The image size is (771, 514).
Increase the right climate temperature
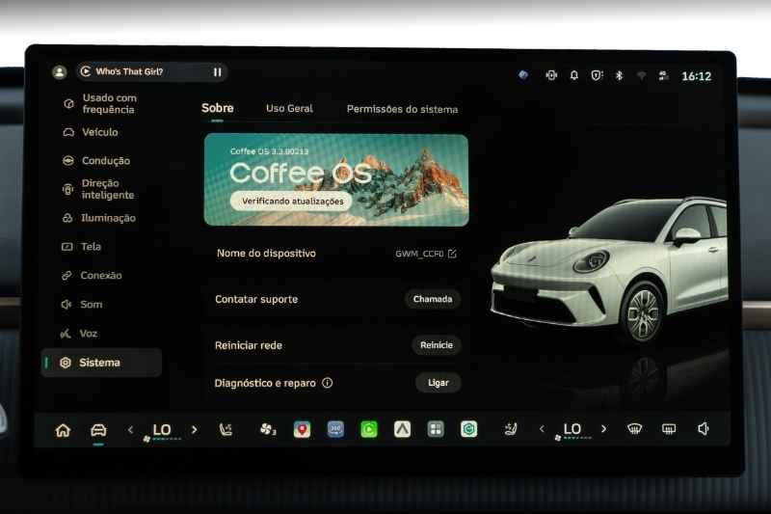[x=604, y=429]
